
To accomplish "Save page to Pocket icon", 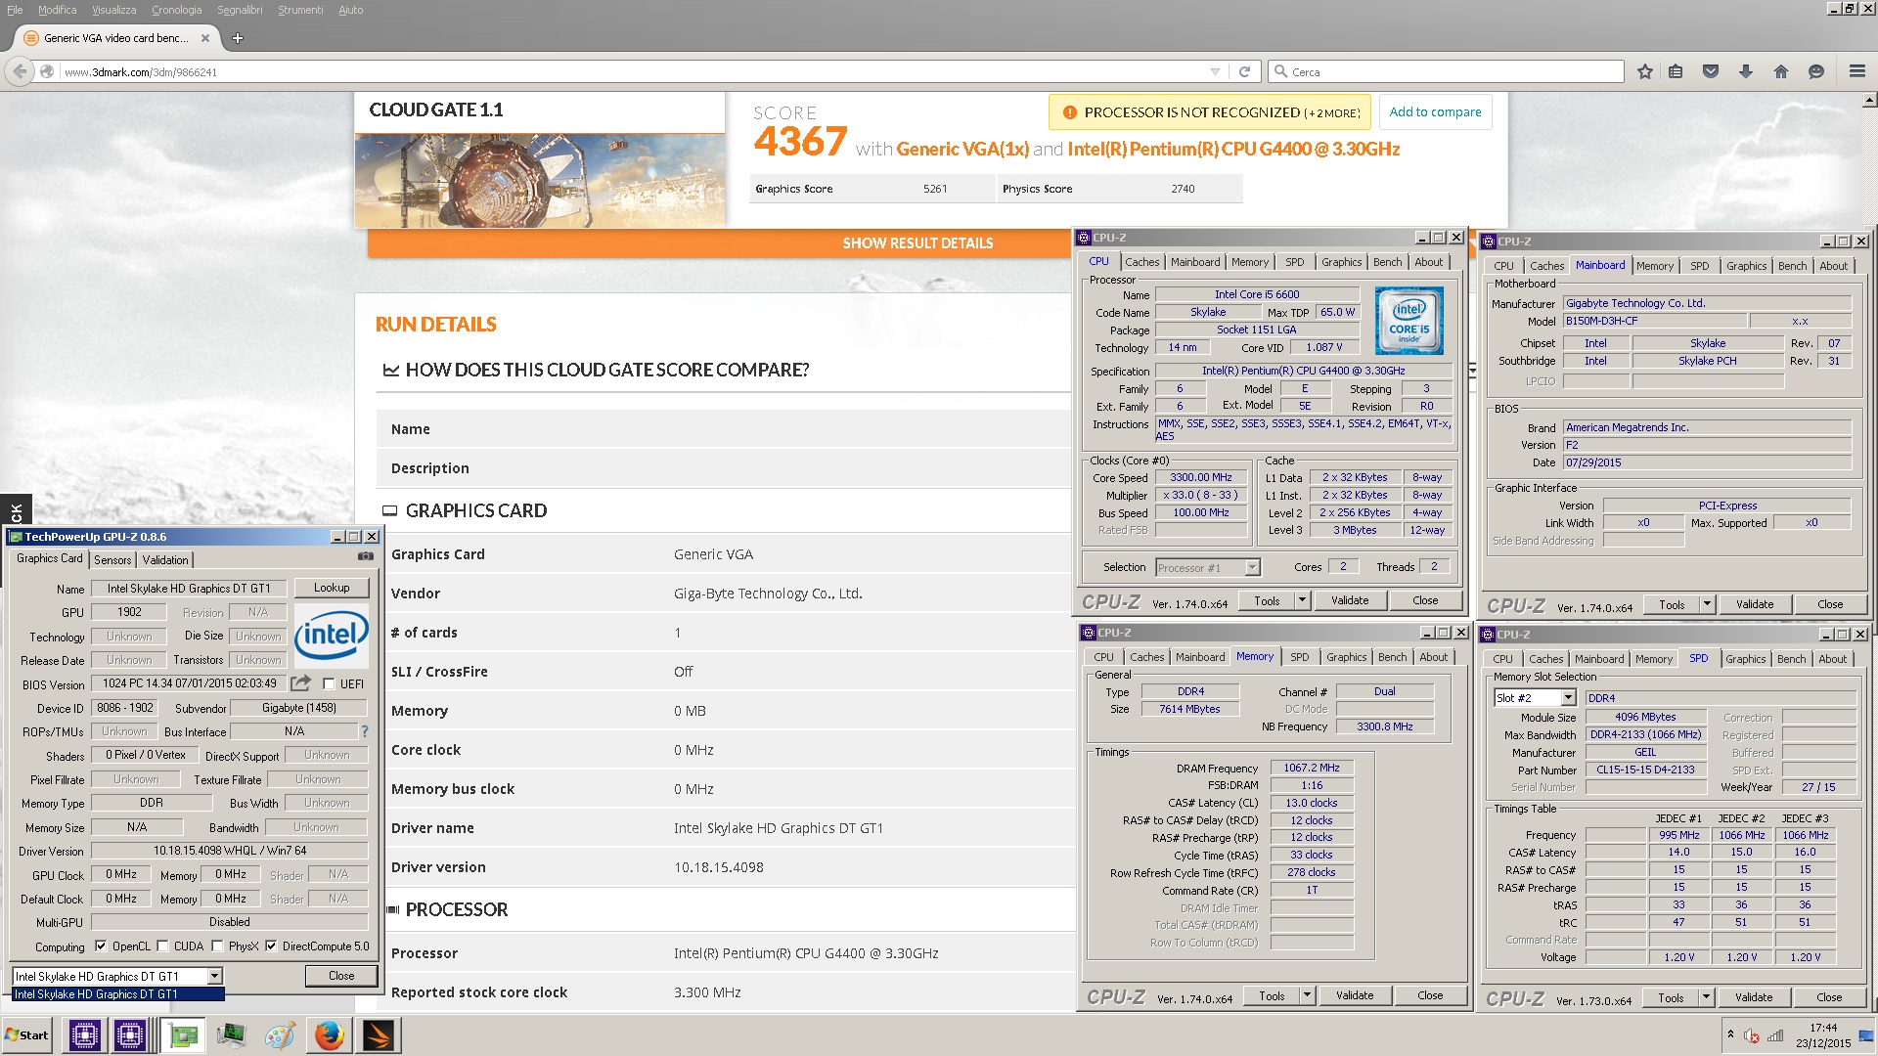I will tap(1711, 71).
